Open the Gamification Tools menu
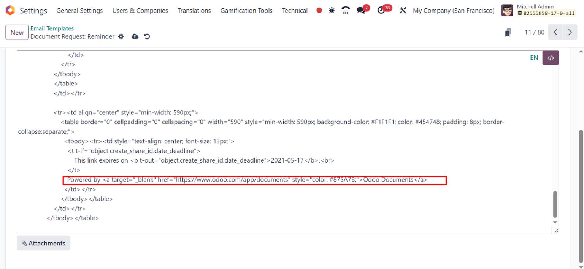The width and height of the screenshot is (584, 269). pyautogui.click(x=246, y=10)
